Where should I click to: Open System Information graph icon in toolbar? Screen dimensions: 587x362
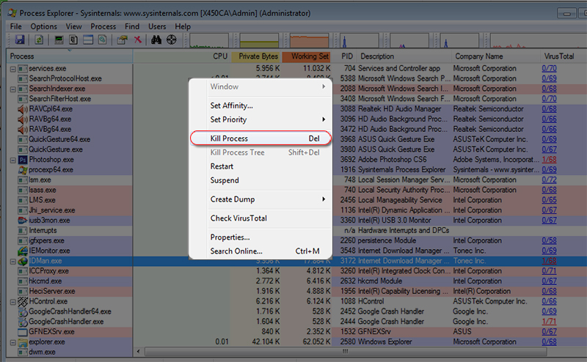[x=59, y=40]
